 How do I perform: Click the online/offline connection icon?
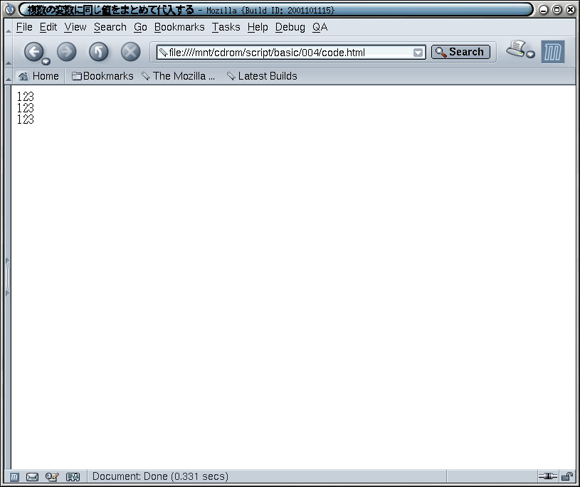[x=547, y=476]
